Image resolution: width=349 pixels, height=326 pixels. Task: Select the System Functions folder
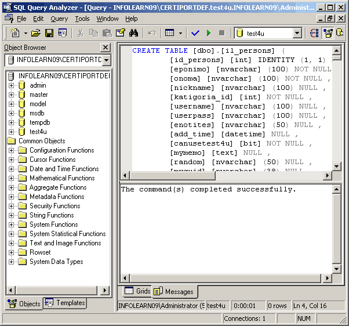coord(54,224)
